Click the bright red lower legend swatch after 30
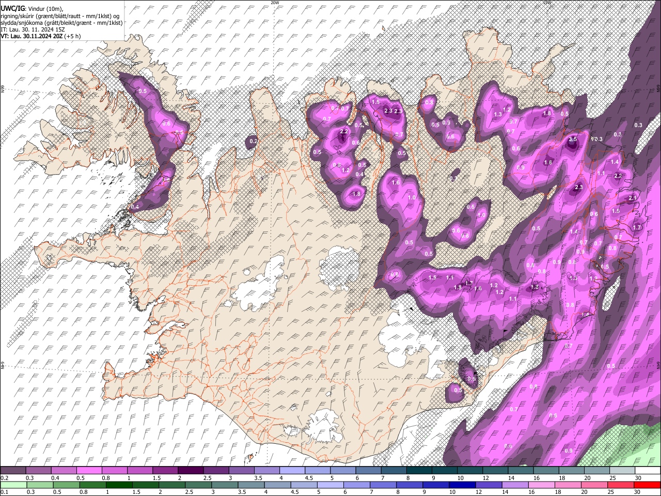Screen dimensions: 661x496 [648, 485]
